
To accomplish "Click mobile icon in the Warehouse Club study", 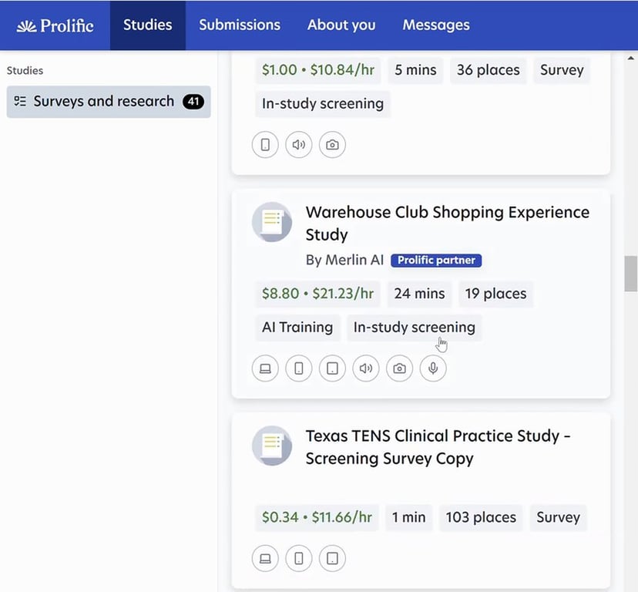I will click(299, 368).
